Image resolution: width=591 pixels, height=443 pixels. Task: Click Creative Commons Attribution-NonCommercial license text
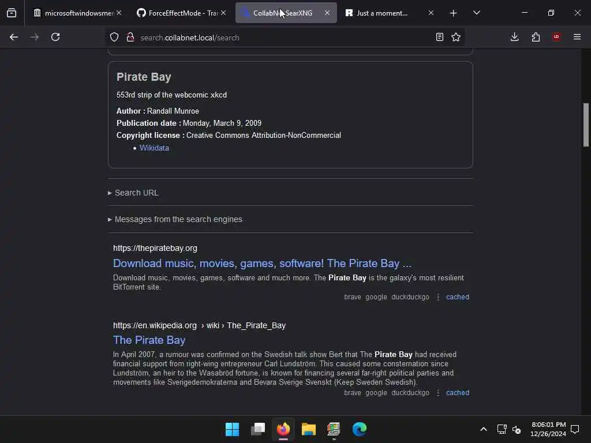(263, 135)
